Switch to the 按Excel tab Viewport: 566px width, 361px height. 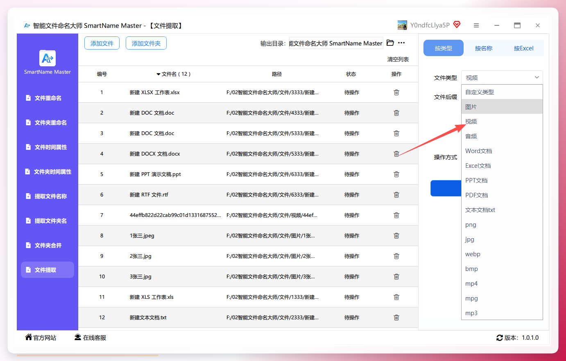click(x=524, y=48)
